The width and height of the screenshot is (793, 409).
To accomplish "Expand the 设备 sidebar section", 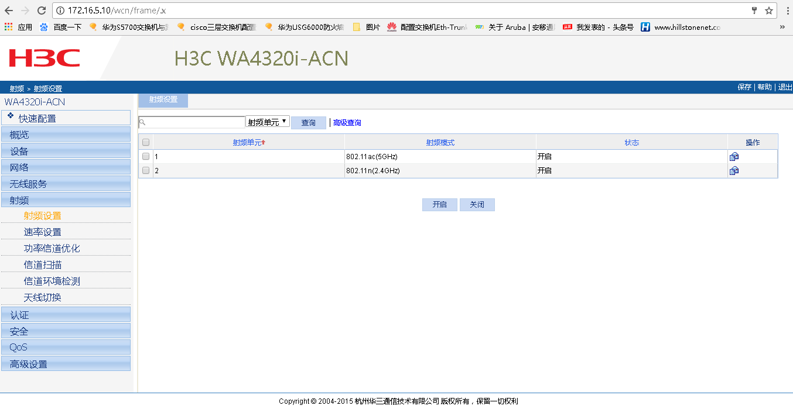I will 66,150.
